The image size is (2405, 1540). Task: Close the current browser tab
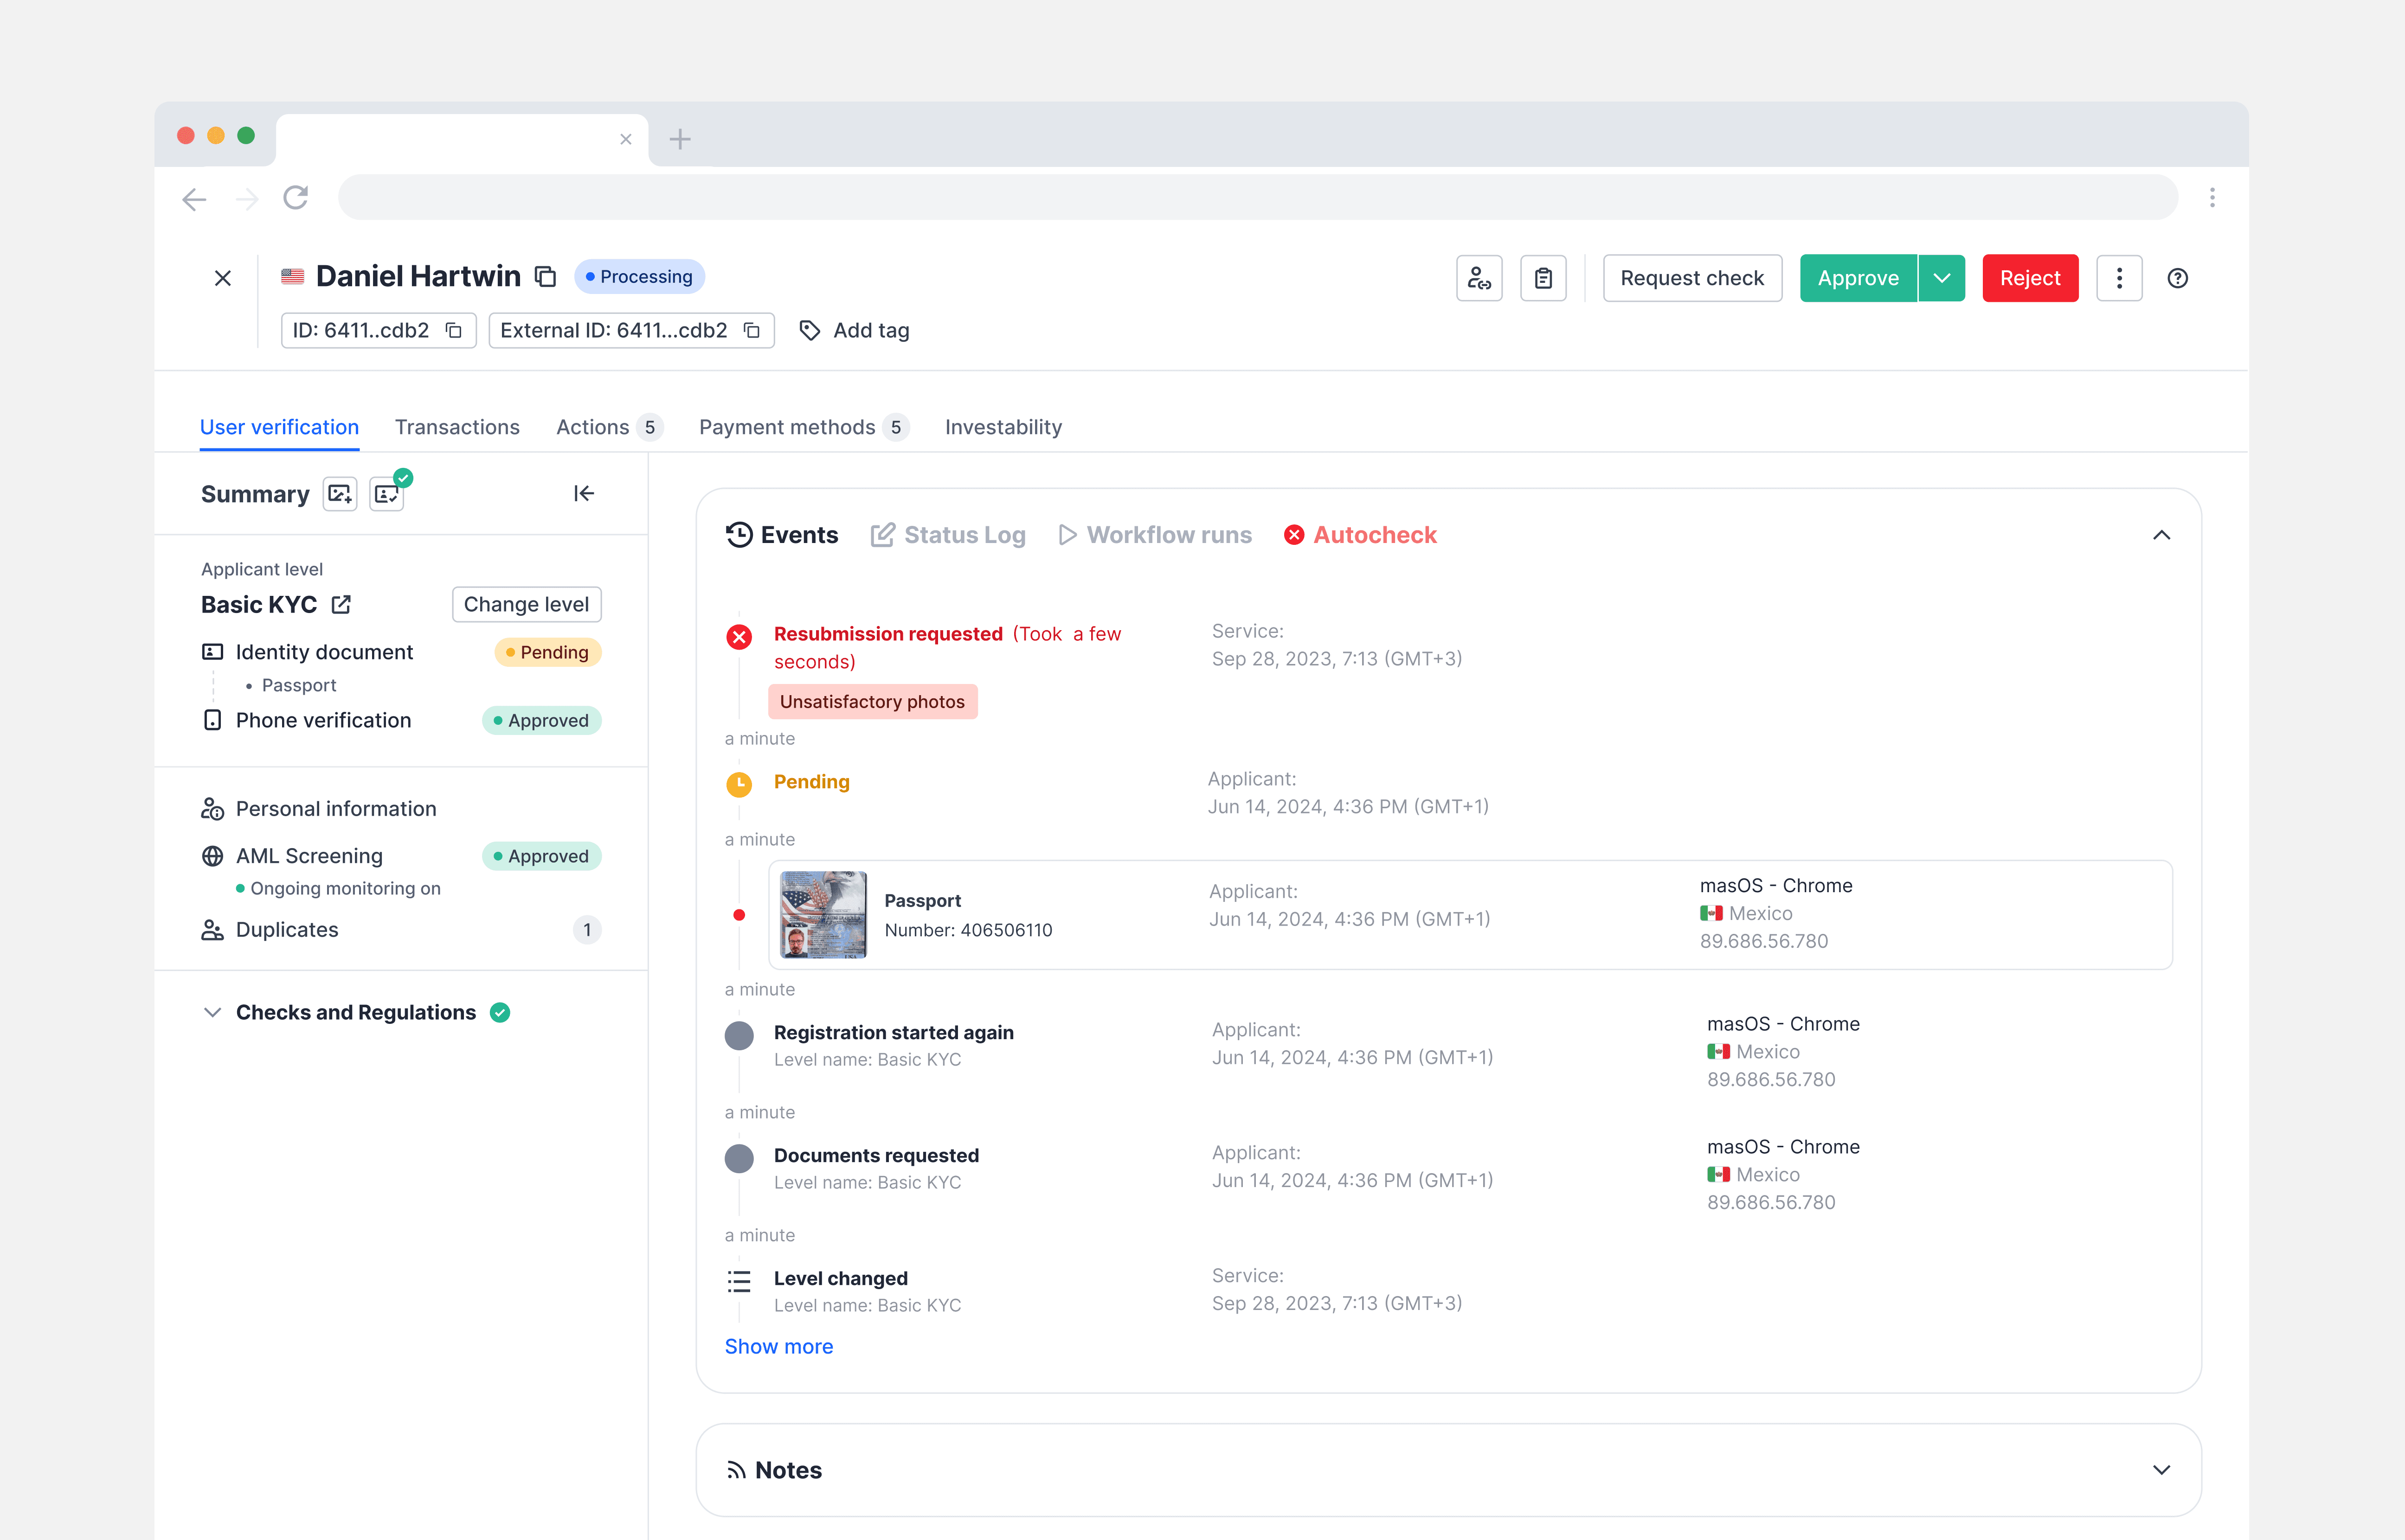point(625,139)
